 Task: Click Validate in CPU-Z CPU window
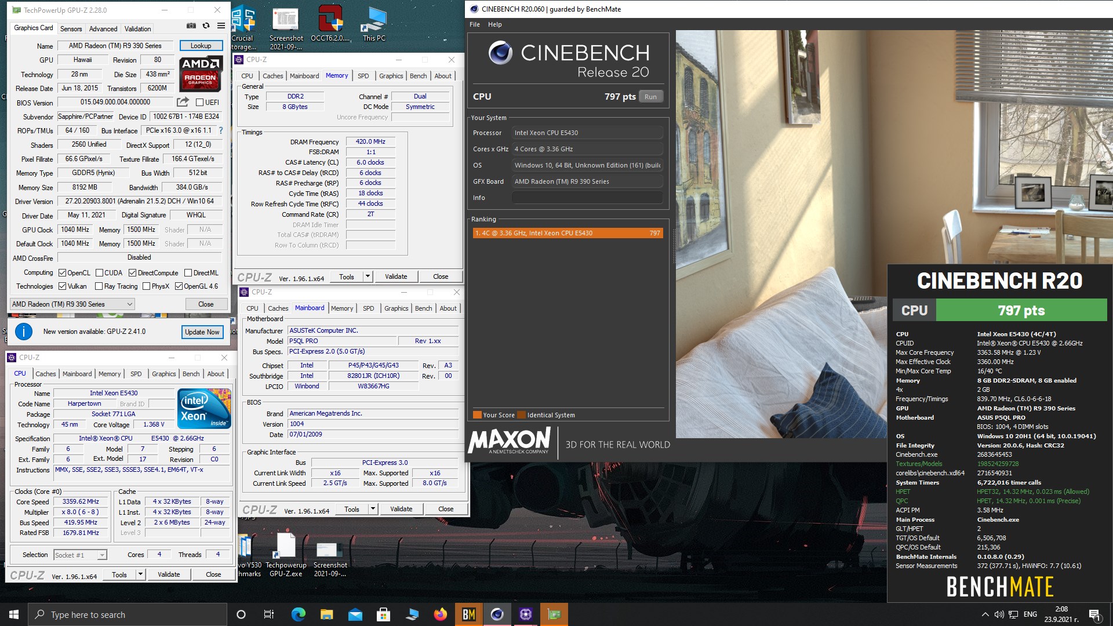[169, 574]
